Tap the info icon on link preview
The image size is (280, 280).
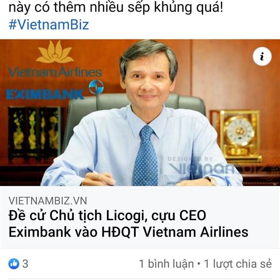(262, 56)
